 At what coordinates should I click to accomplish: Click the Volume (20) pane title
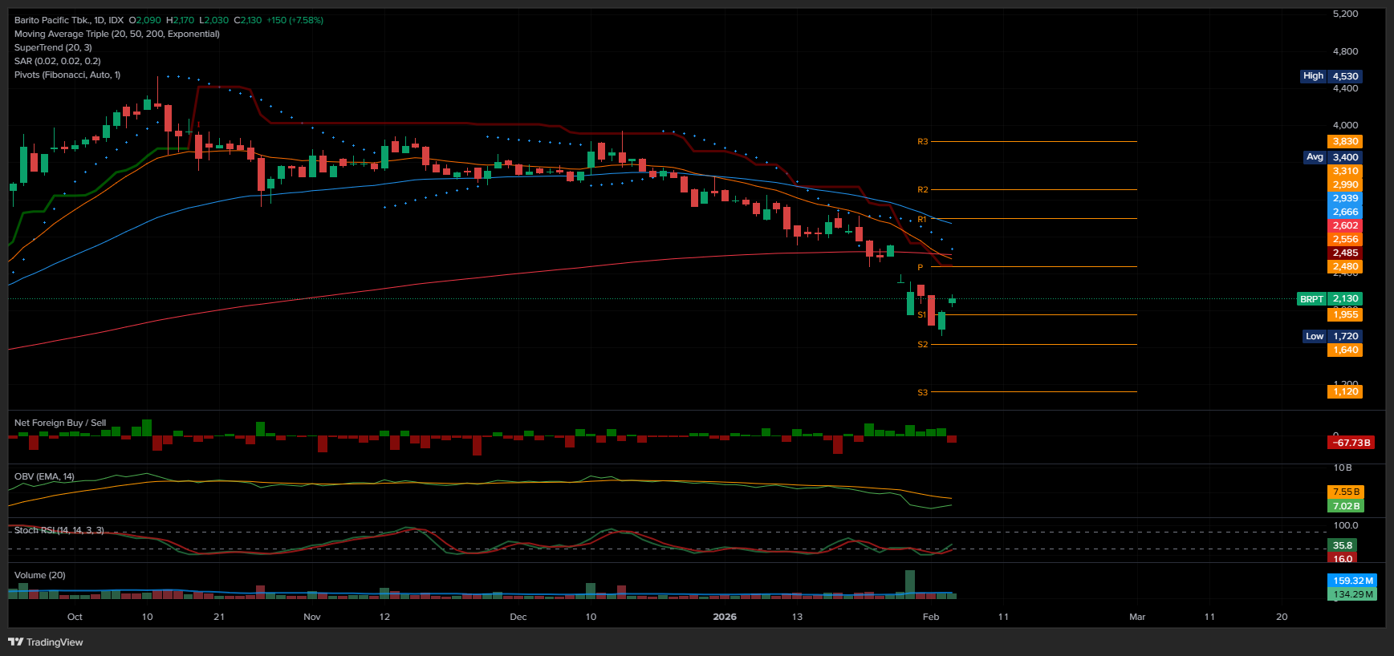[x=40, y=575]
